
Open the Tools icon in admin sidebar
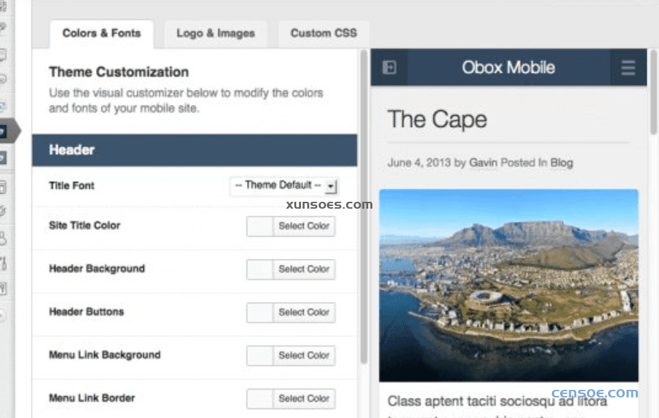[3, 263]
